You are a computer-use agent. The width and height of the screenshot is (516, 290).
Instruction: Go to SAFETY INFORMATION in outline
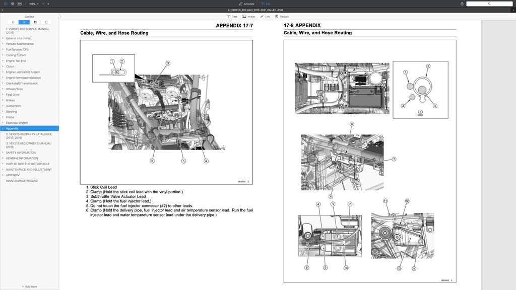21,153
